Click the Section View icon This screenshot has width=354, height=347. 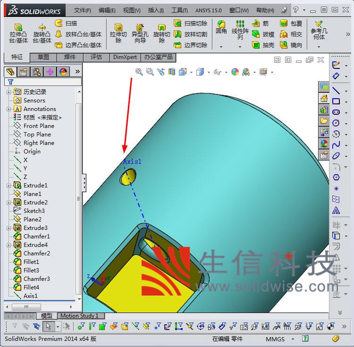[x=172, y=72]
